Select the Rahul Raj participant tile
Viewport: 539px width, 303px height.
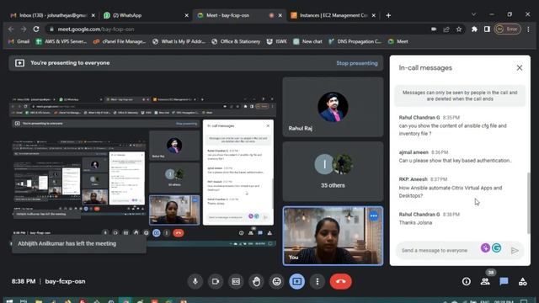click(x=333, y=107)
